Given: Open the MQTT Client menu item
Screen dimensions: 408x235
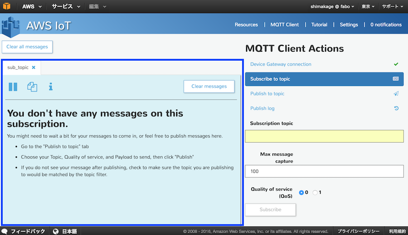Looking at the screenshot, I should [x=284, y=24].
